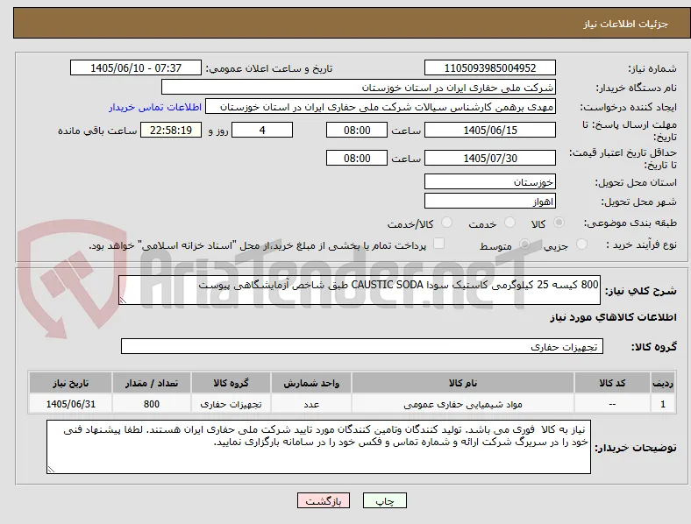Click the buyer organization name field
This screenshot has height=524, width=691.
coord(359,87)
